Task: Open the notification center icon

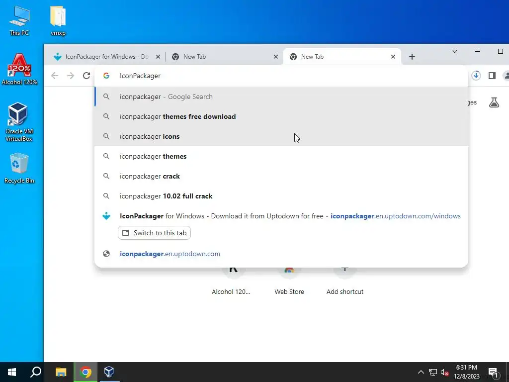Action: coord(493,373)
